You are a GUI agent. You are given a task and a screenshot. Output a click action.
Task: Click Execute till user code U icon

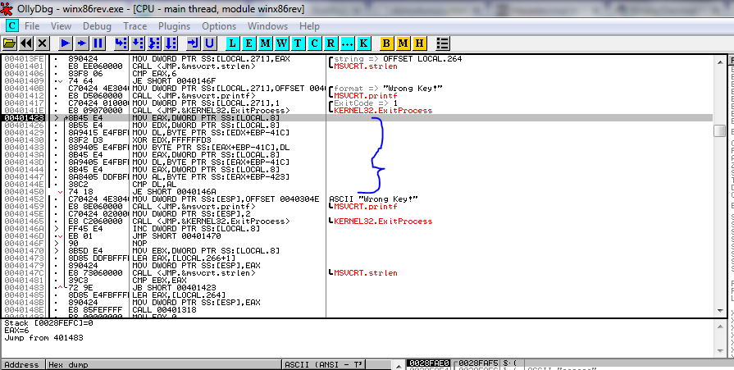[209, 43]
